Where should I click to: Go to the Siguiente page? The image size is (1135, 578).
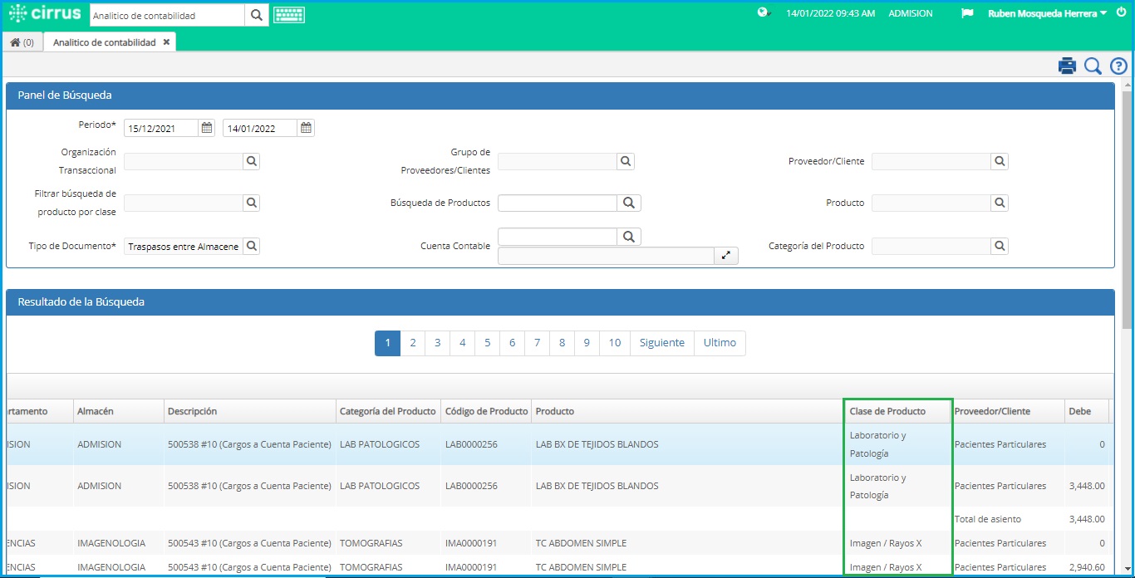click(661, 343)
